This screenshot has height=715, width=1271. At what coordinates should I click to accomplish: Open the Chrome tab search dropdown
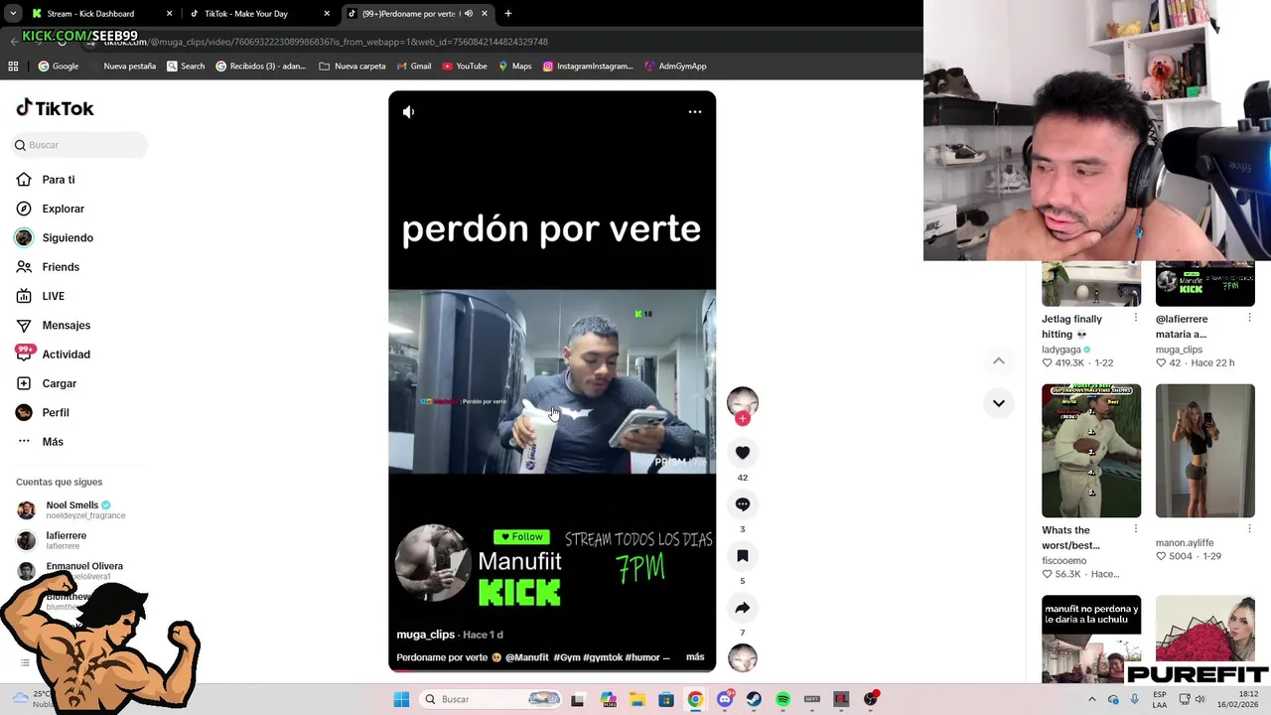point(13,14)
